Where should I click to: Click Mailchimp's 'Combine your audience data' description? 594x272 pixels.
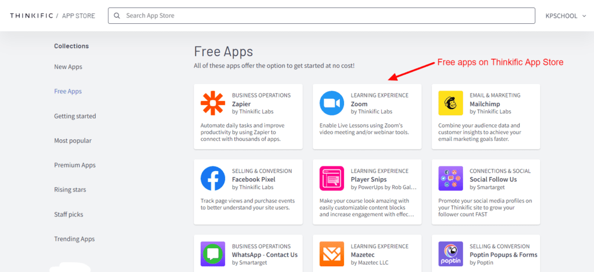point(480,132)
